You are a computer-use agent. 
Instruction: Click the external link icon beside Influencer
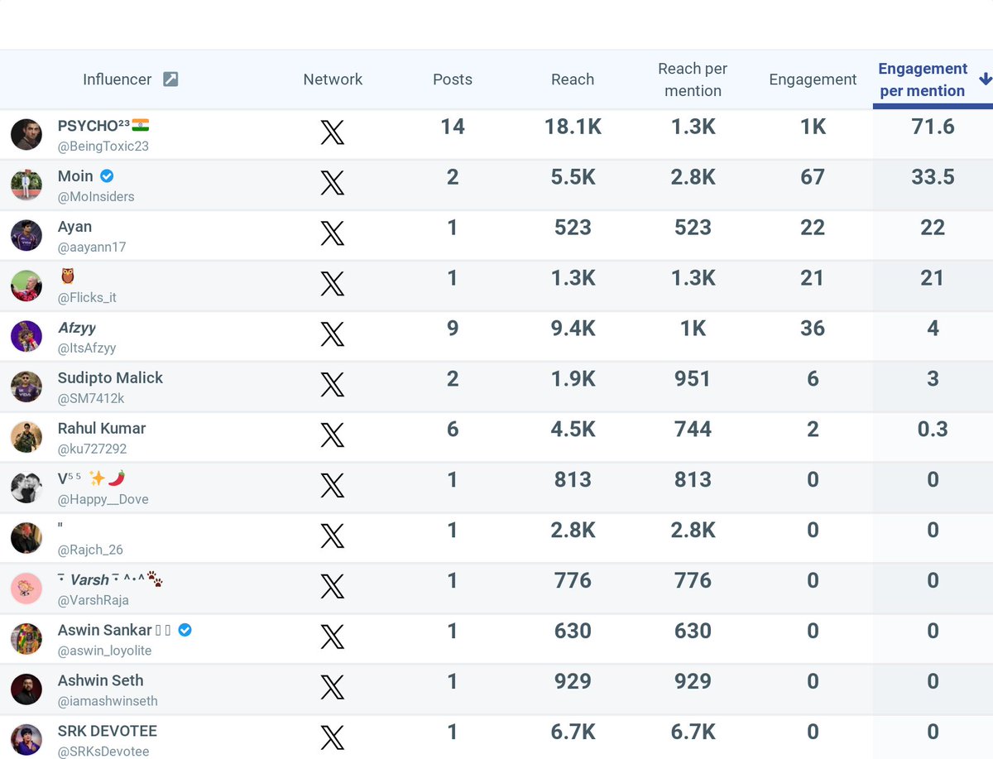click(x=170, y=79)
